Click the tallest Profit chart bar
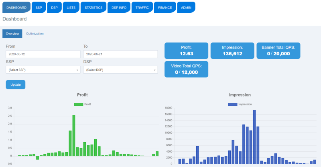321x167 pixels. click(x=74, y=135)
